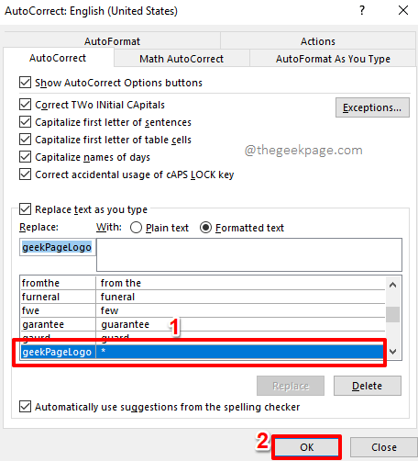The height and width of the screenshot is (461, 418).
Task: Open the Exceptions dialog
Action: (x=372, y=107)
